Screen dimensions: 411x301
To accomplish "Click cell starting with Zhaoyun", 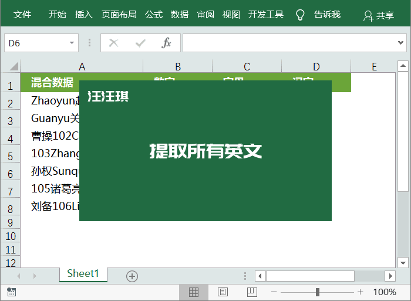I will tap(50, 100).
